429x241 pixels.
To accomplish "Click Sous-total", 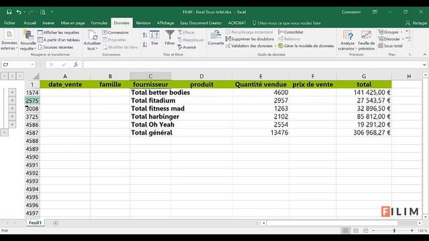I will click(x=390, y=46).
